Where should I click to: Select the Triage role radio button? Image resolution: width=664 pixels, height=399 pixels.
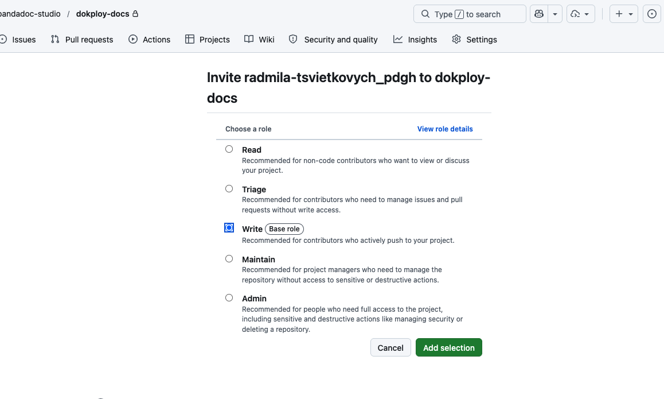pyautogui.click(x=229, y=189)
